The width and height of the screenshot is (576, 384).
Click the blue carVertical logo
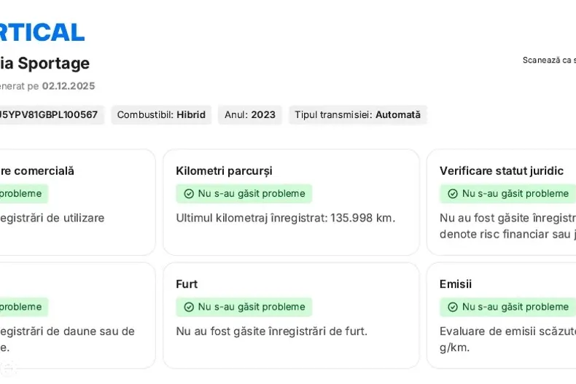(42, 32)
